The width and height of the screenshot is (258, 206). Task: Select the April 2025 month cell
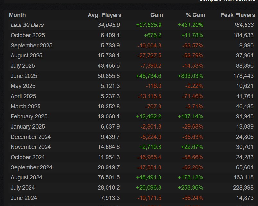[23, 96]
